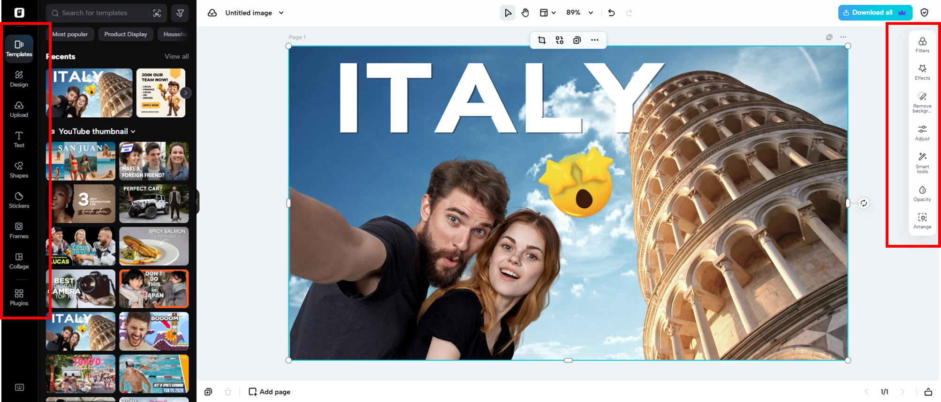Expand the YouTube thumbnail category dropdown
Image resolution: width=941 pixels, height=402 pixels.
point(133,131)
